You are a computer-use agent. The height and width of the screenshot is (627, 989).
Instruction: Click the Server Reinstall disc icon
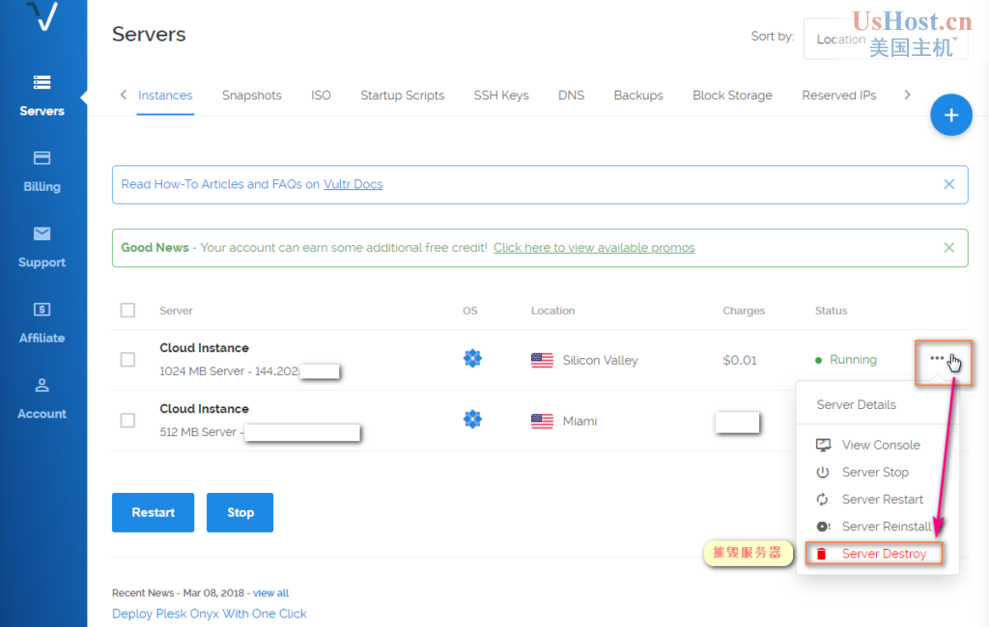coord(823,526)
